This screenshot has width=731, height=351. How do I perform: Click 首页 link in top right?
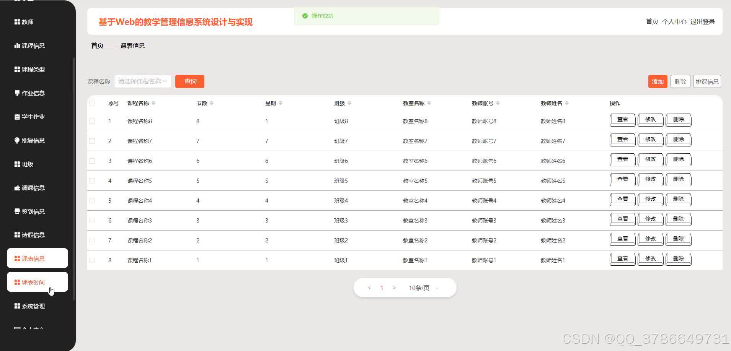pos(652,22)
